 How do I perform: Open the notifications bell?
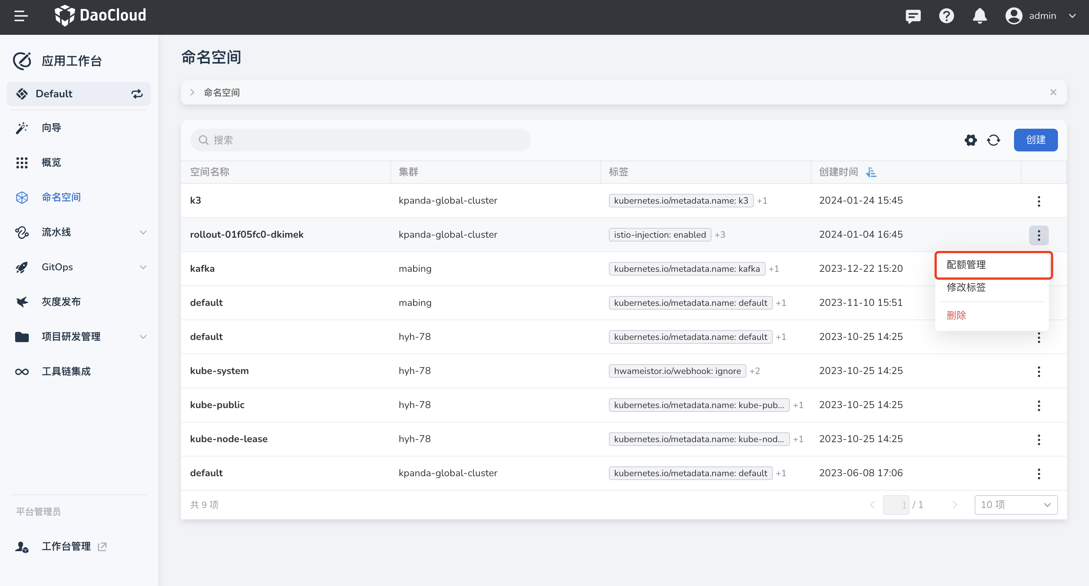(x=980, y=16)
